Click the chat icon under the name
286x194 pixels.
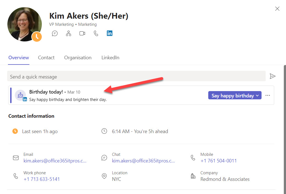coord(55,33)
